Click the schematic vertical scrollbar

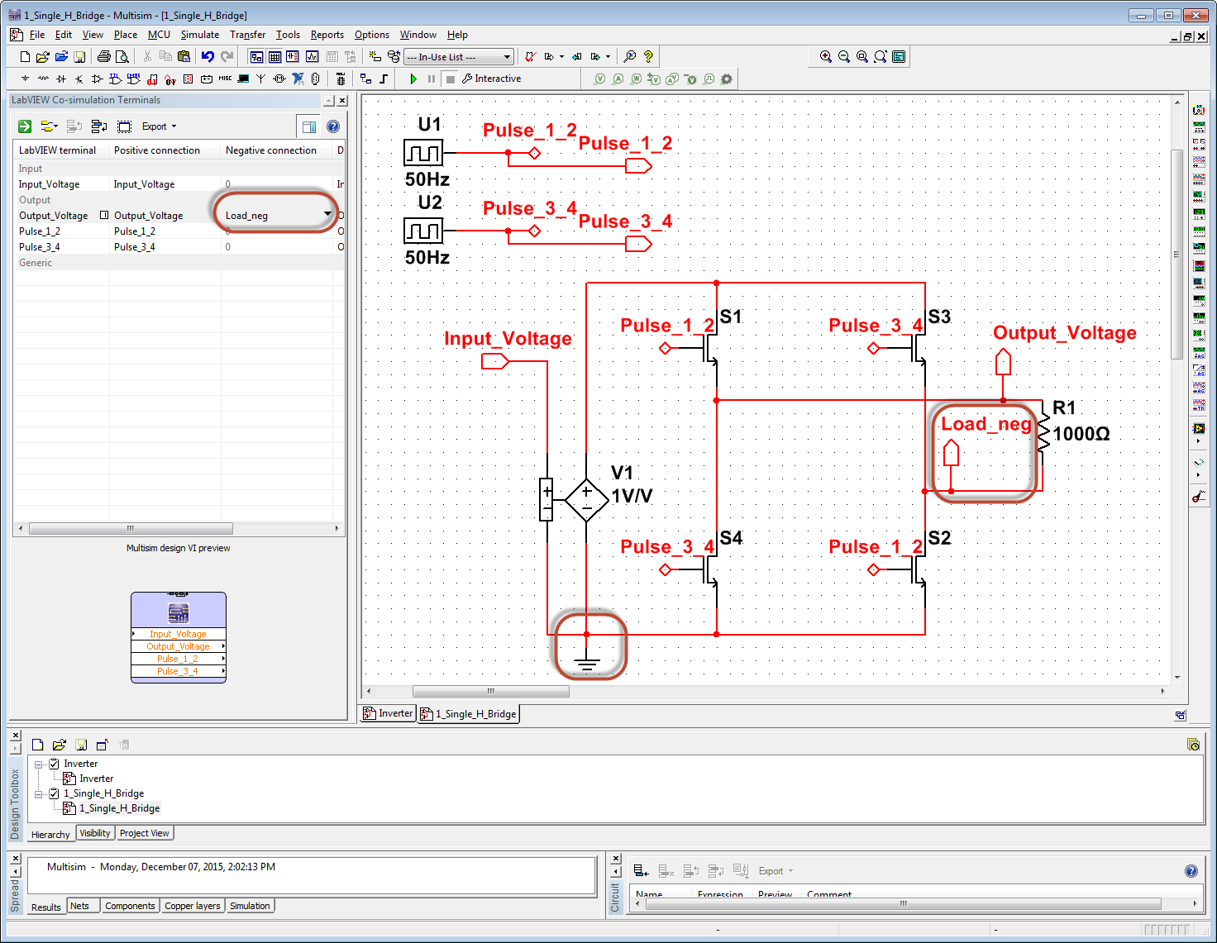click(x=1177, y=254)
